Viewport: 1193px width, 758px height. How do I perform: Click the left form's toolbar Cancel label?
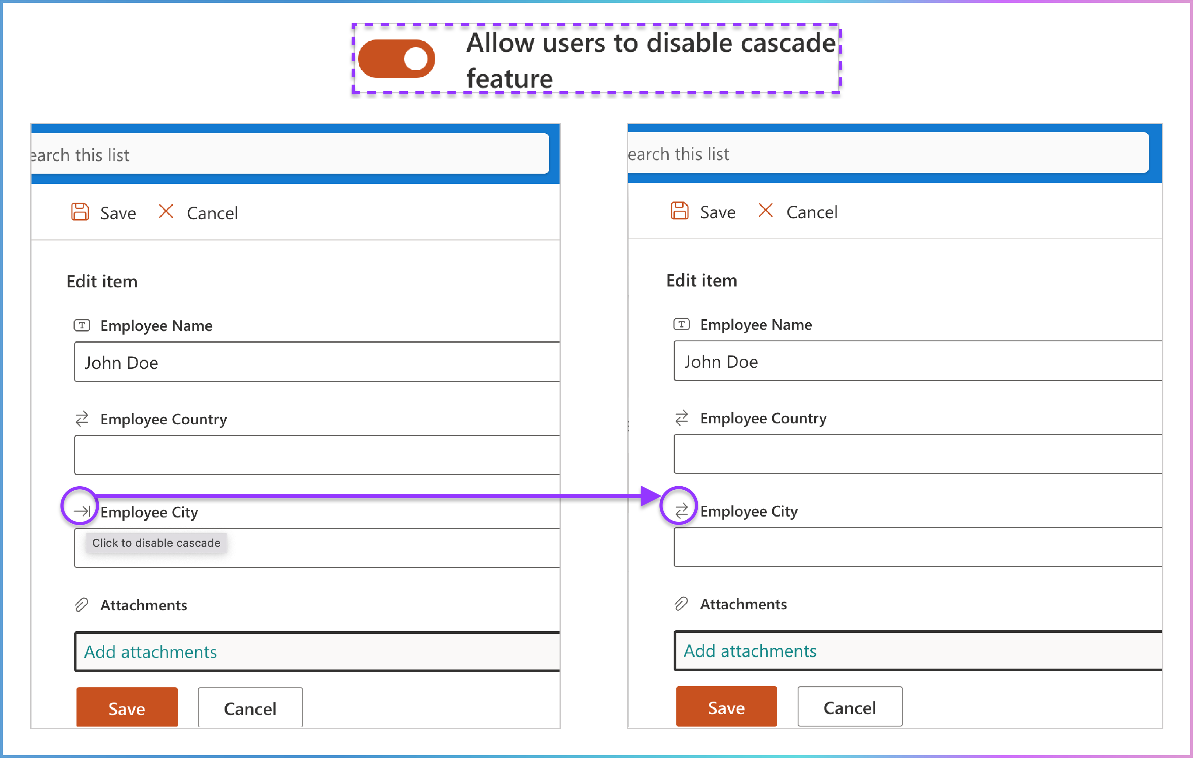[212, 213]
